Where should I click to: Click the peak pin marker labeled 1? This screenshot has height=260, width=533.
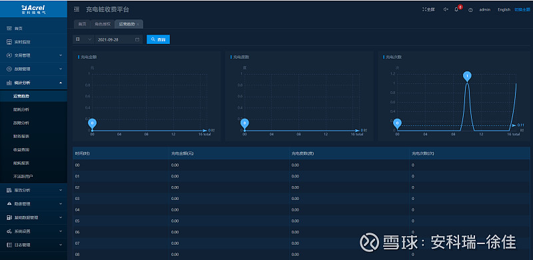[468, 76]
